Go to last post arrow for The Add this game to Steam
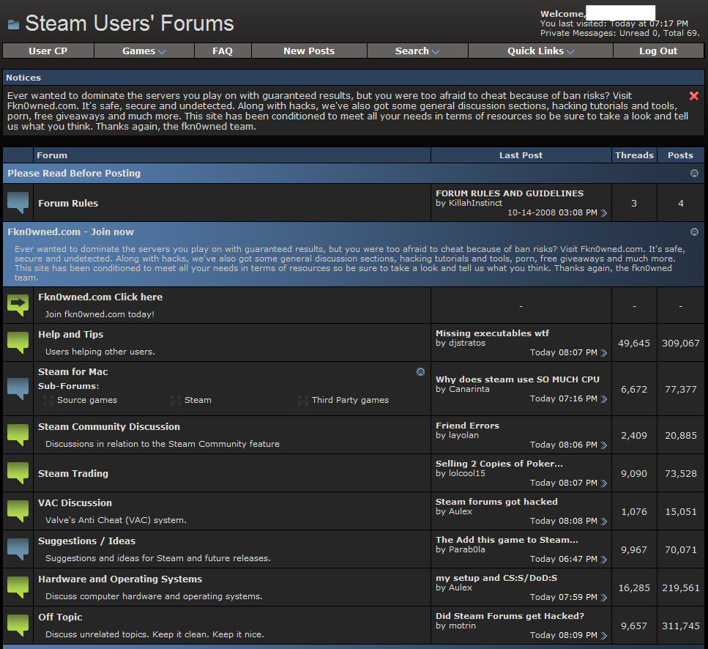Screen dimensions: 708x649 coord(604,559)
